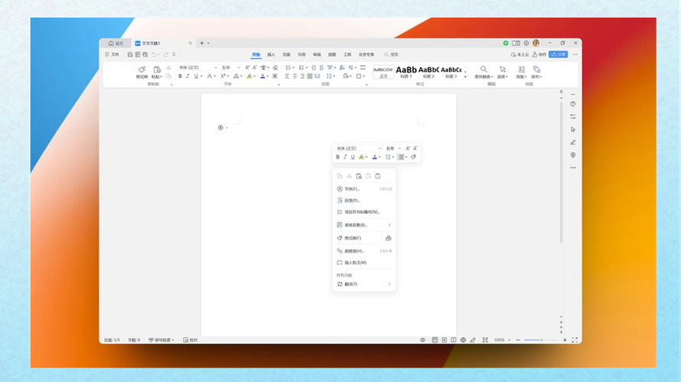The image size is (681, 382).
Task: Click the pen edit icon in right sidebar
Action: [573, 142]
